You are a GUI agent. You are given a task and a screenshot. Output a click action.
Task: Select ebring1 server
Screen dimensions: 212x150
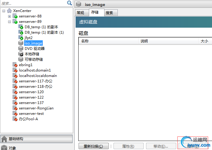pyautogui.click(x=26, y=65)
